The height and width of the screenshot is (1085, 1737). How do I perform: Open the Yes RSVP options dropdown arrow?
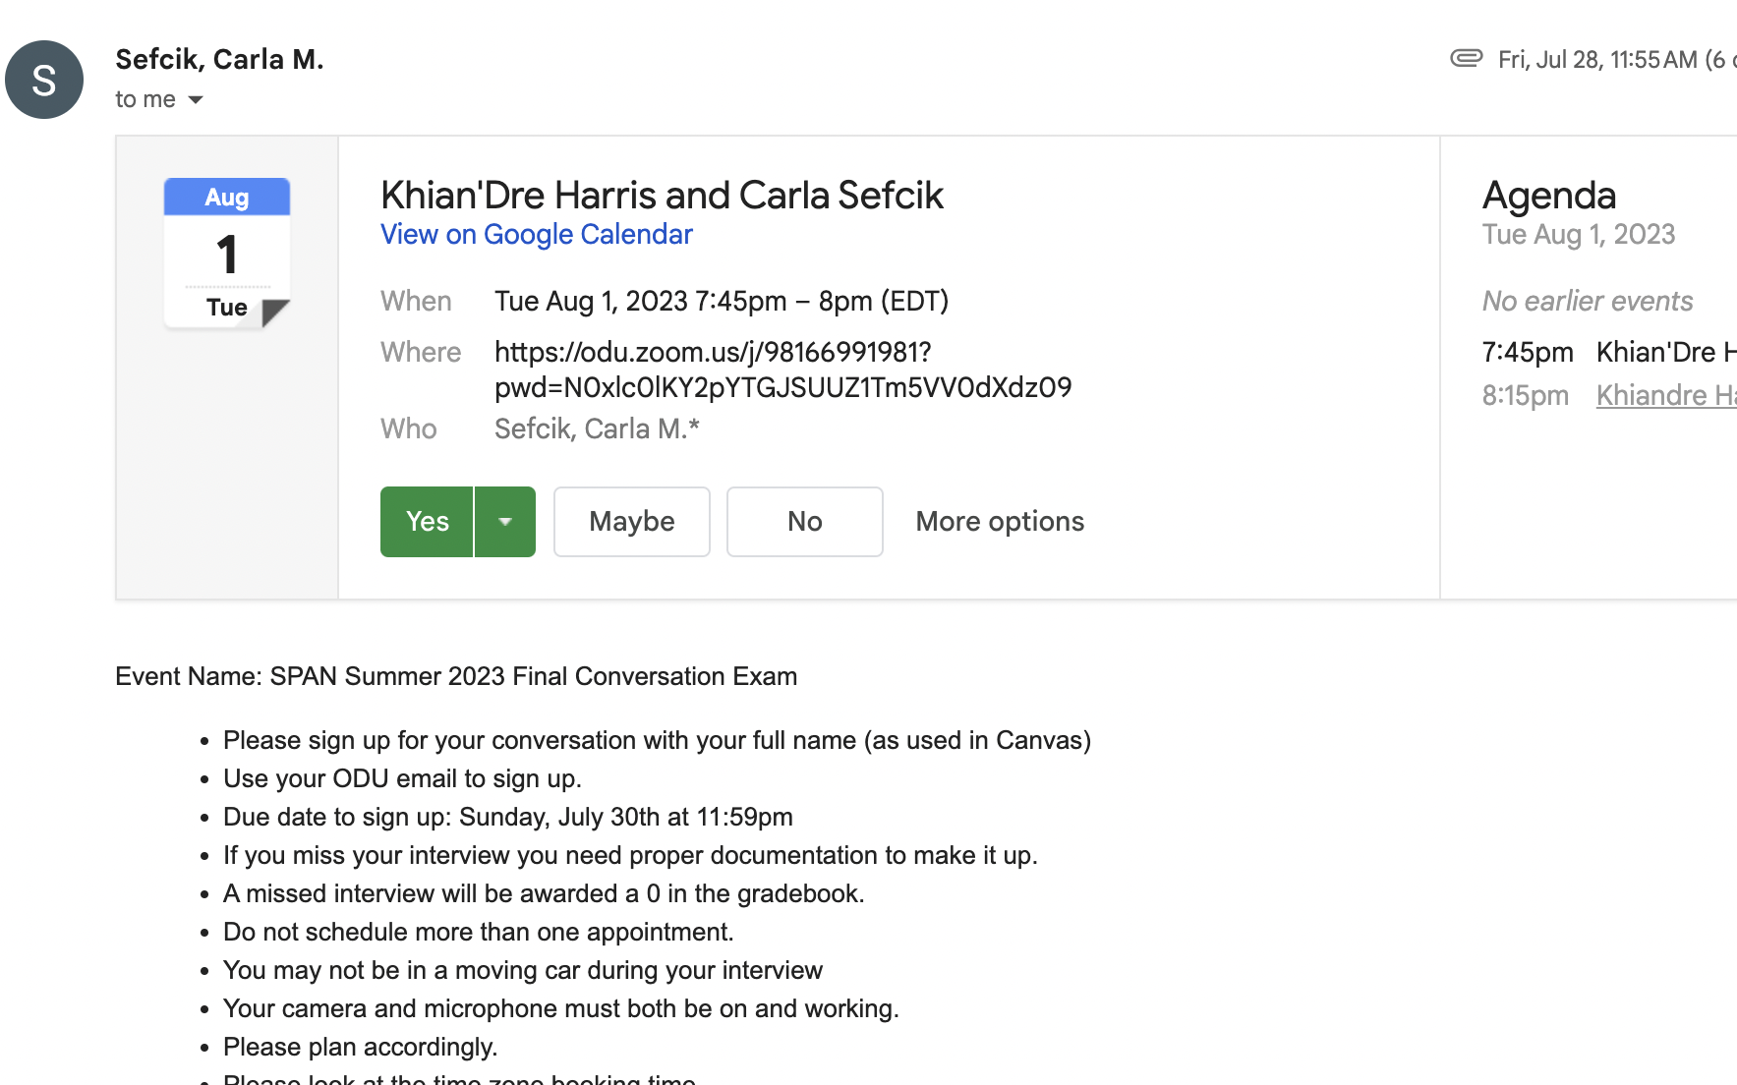coord(505,522)
